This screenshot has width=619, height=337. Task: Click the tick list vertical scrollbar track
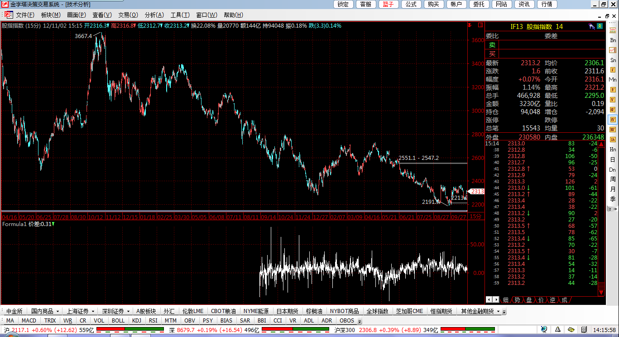(601, 217)
